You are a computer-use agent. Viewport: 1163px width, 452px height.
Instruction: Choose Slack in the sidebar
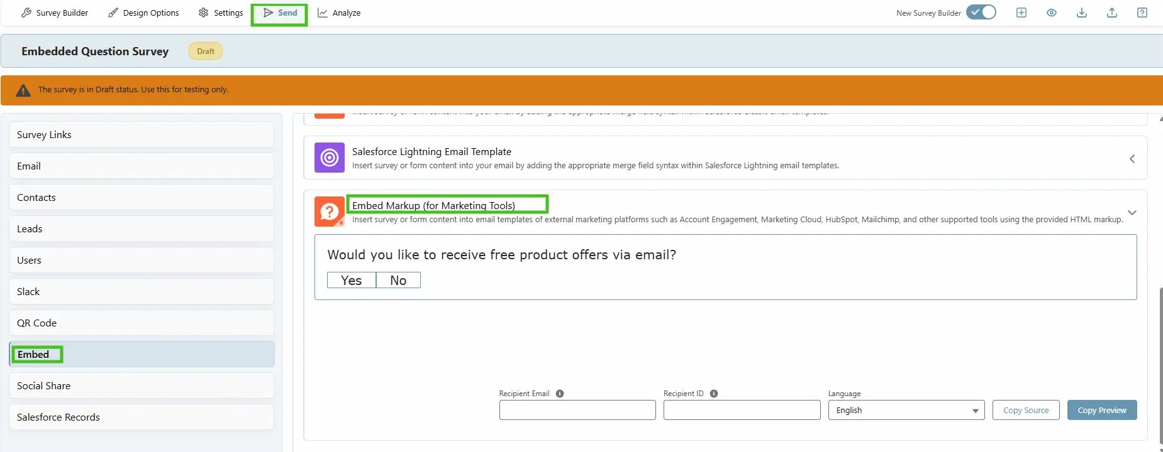coord(142,291)
